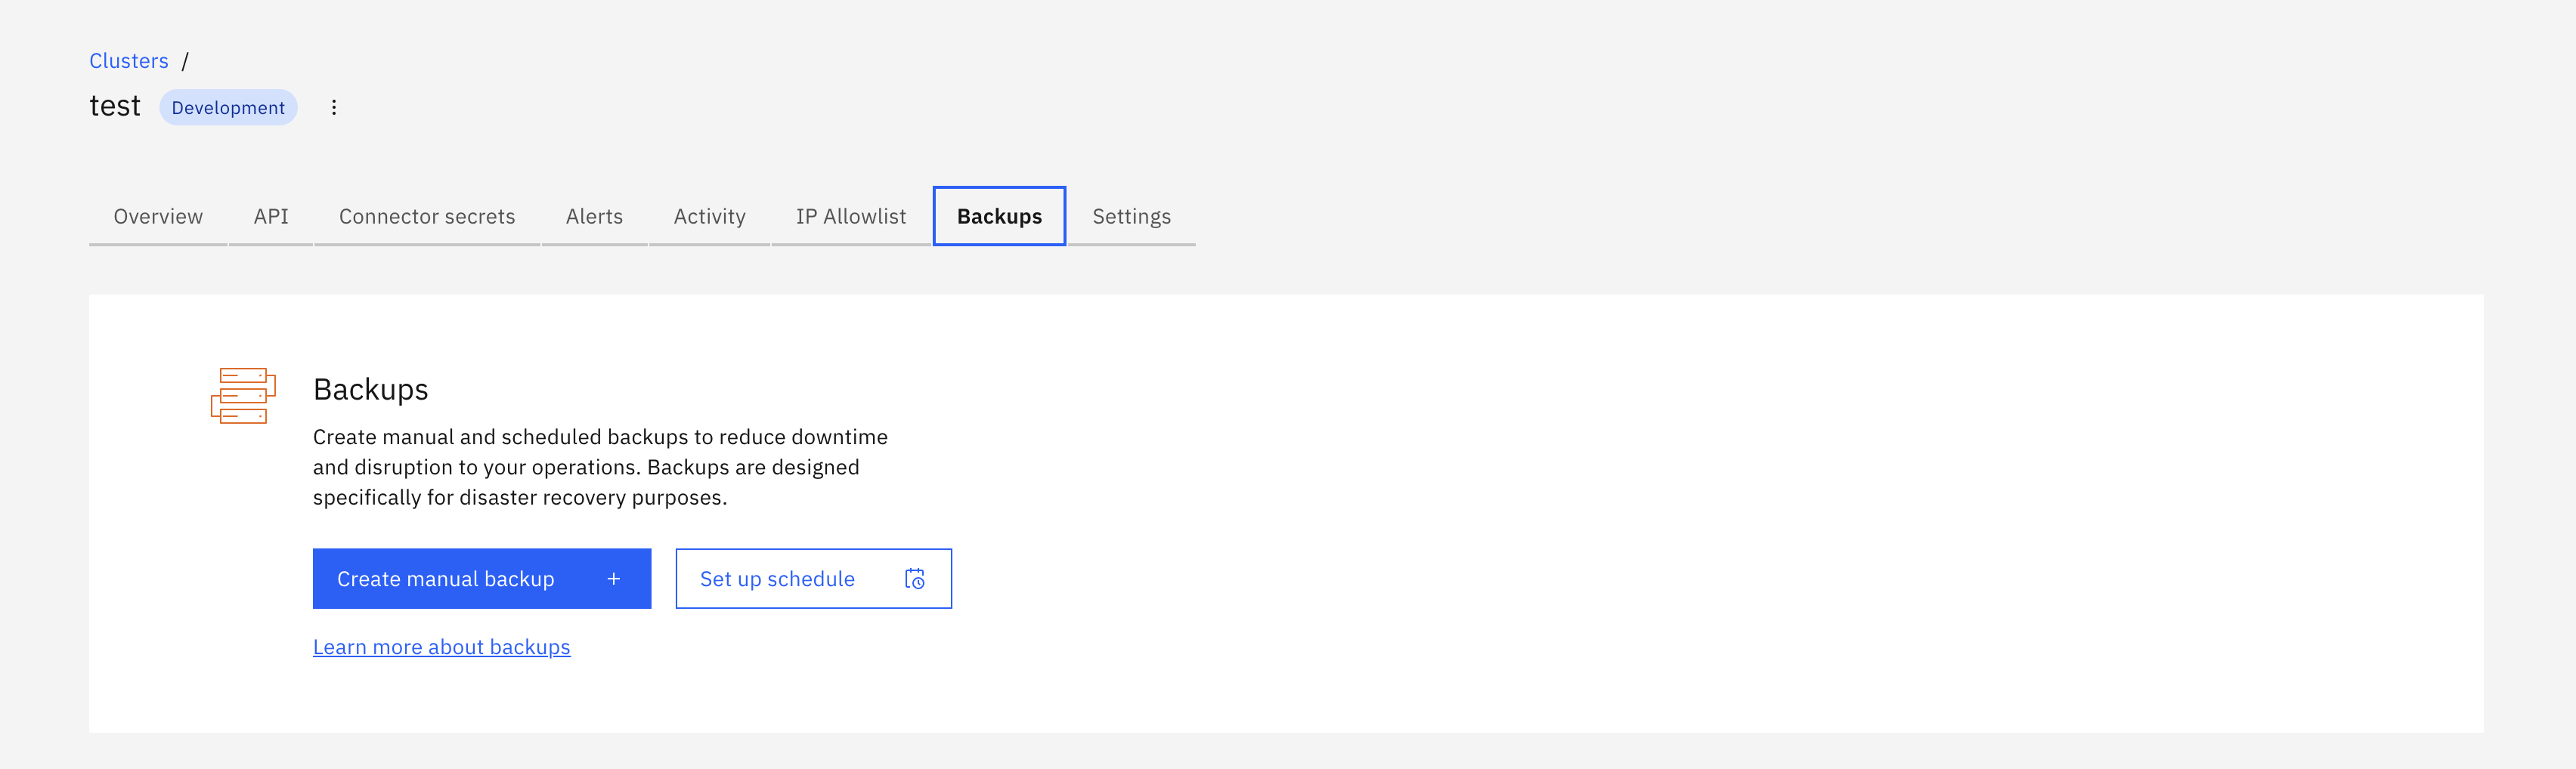Screen dimensions: 2576x769
Task: Click the plus icon in the manual backup button
Action: 614,579
